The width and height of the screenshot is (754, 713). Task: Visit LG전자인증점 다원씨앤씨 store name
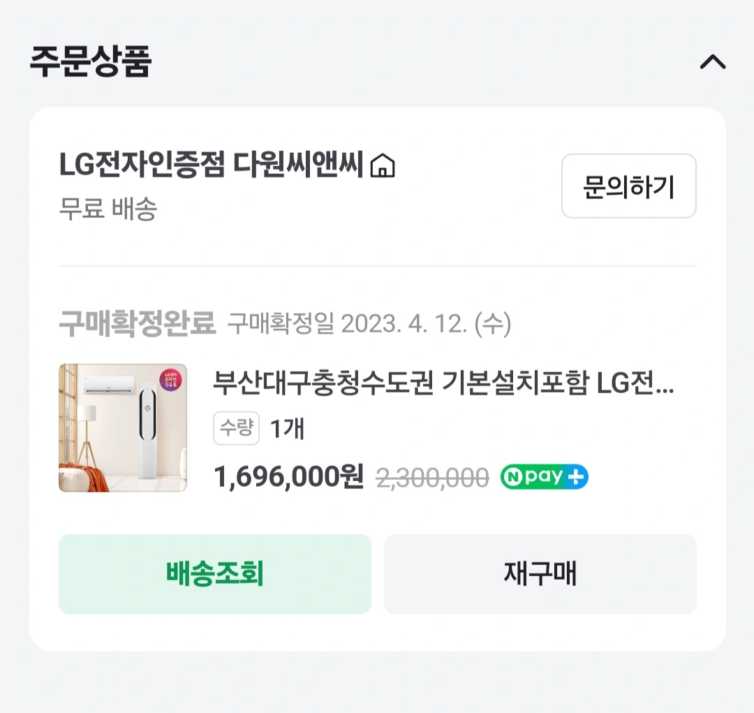pos(212,166)
